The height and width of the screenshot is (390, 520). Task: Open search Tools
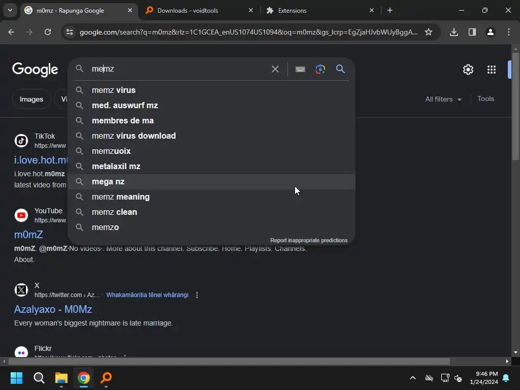tap(485, 99)
